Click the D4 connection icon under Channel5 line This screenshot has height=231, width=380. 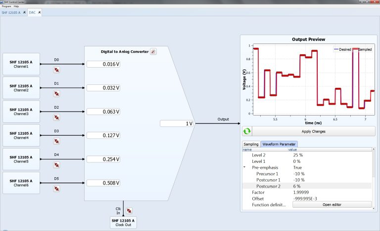(x=57, y=165)
